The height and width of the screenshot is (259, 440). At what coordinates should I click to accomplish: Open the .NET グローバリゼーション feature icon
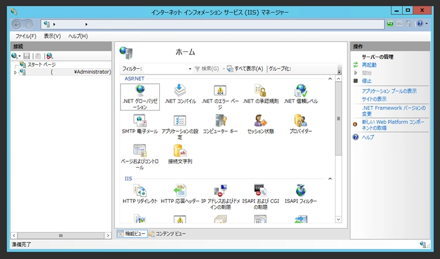point(140,97)
